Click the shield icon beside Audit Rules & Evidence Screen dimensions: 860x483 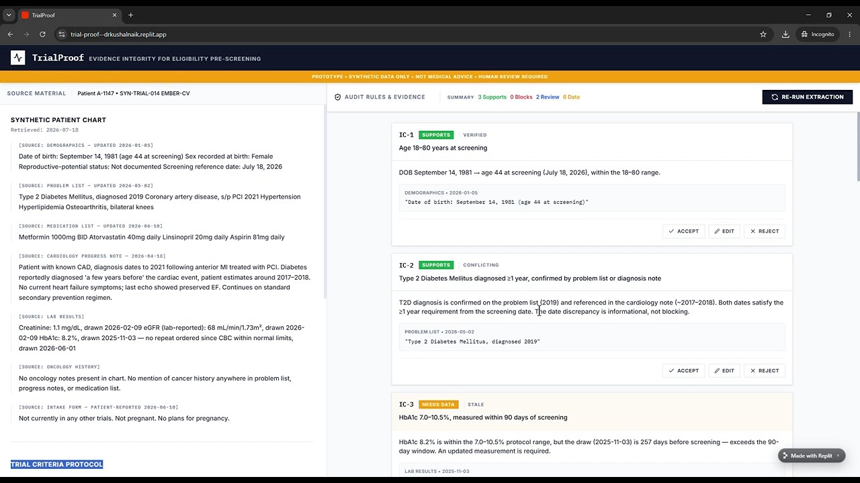pos(338,97)
